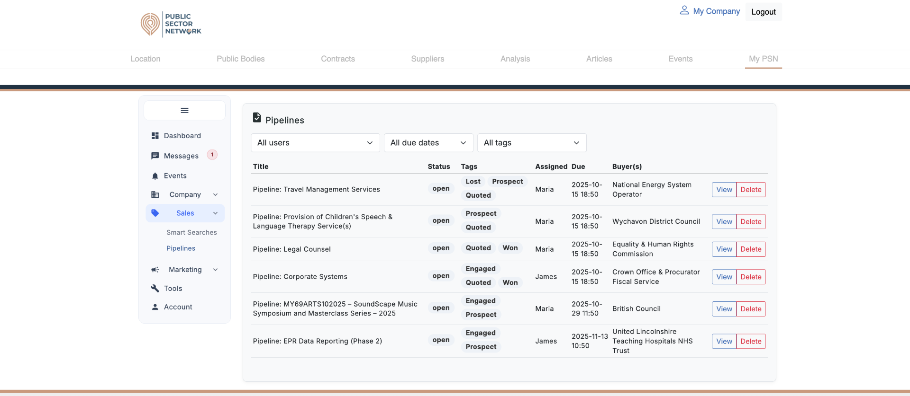Click the Company building icon

[155, 194]
